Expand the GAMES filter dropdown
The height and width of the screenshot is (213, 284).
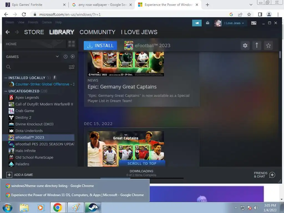point(32,57)
